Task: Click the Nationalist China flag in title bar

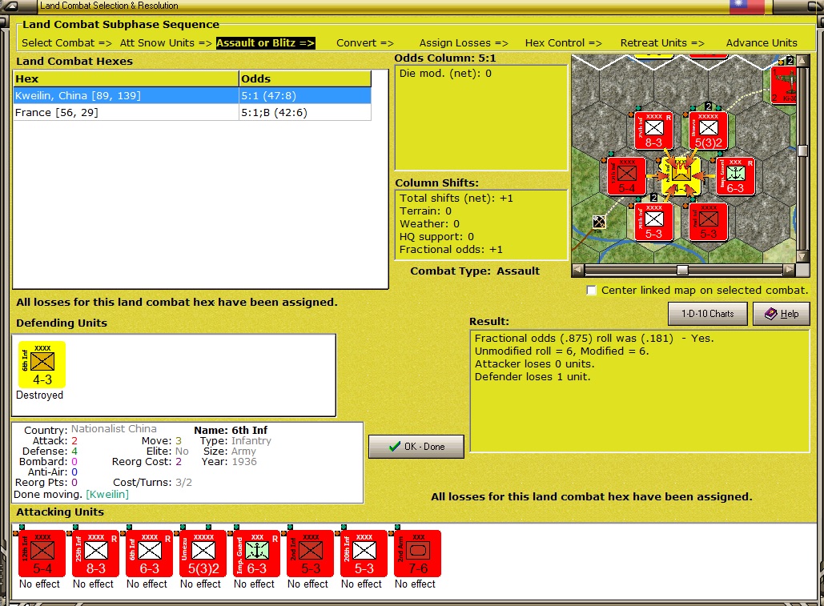Action: (747, 6)
